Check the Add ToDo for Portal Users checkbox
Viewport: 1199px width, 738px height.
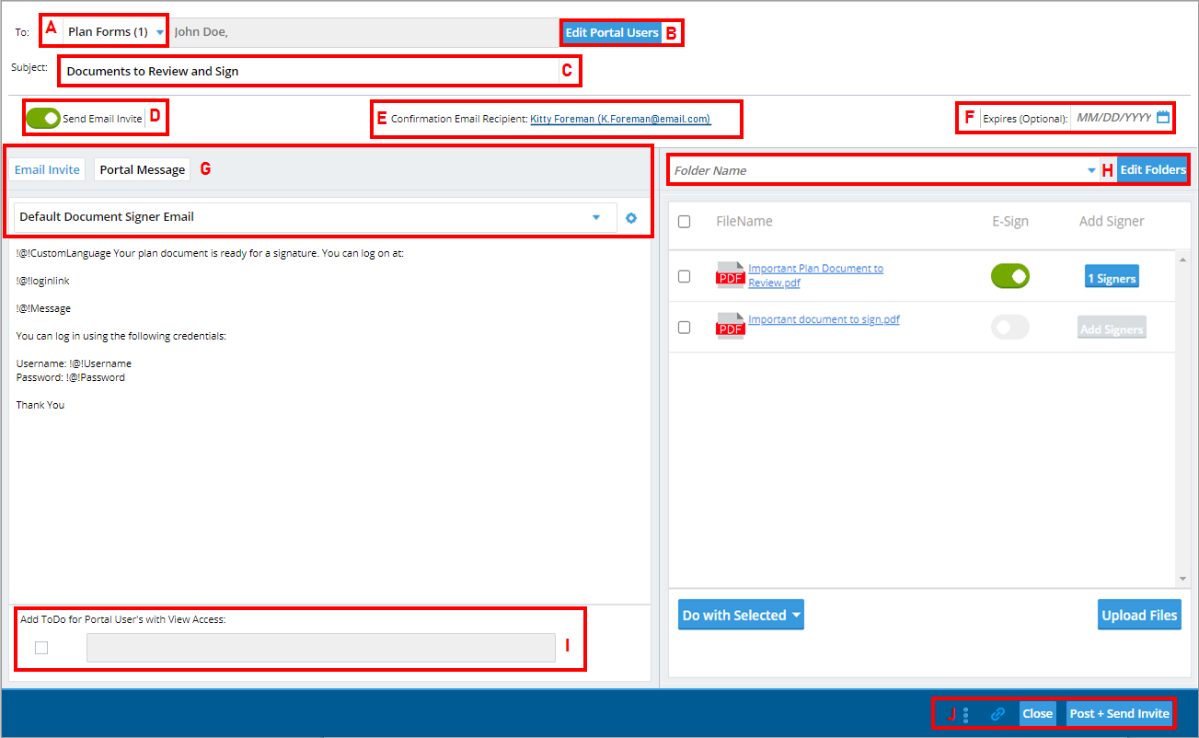(40, 648)
